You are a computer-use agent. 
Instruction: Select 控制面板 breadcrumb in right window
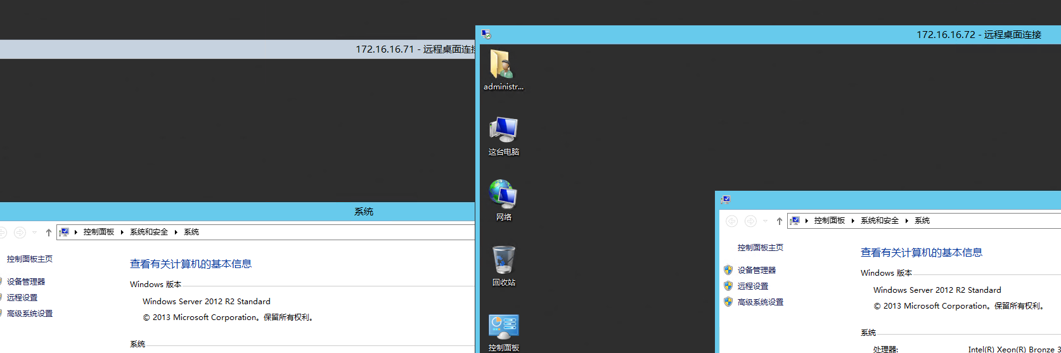(830, 221)
